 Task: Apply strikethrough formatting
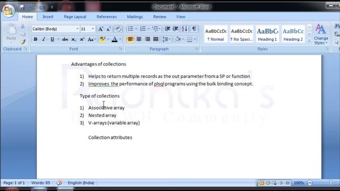click(65, 39)
